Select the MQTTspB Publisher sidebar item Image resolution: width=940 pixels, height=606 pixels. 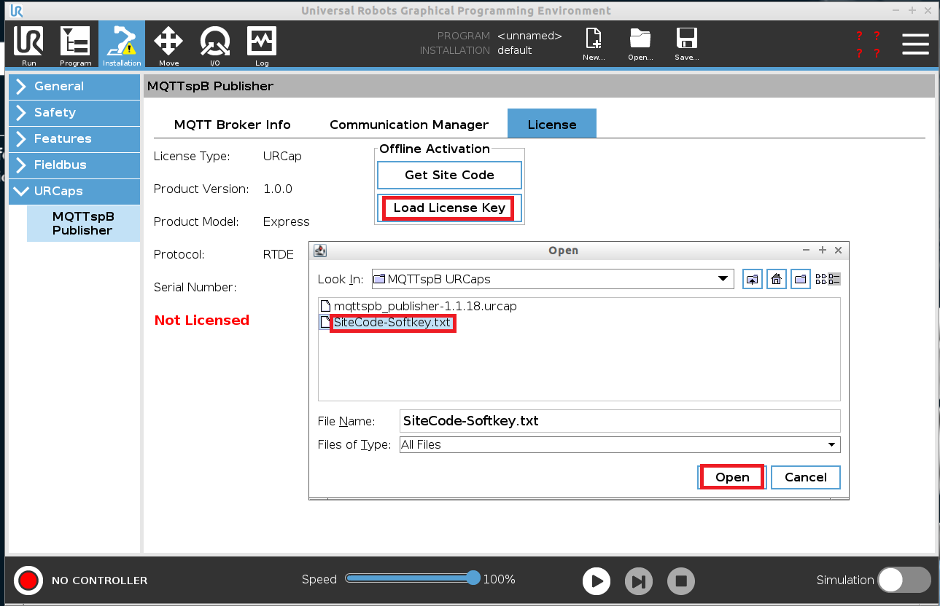(83, 224)
